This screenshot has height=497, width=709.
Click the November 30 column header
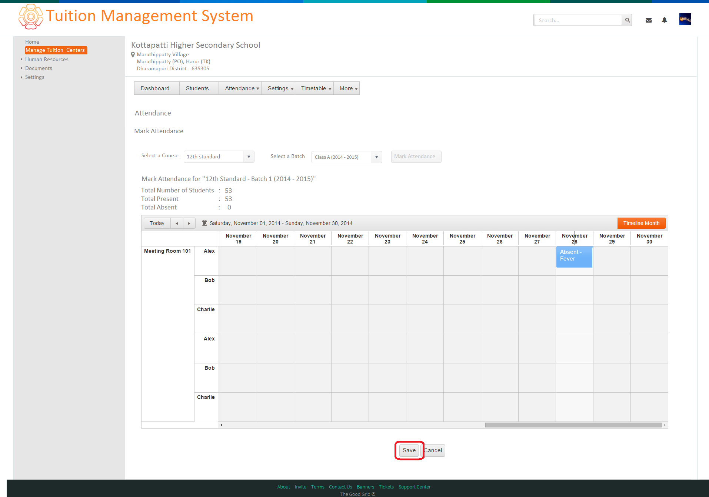(x=649, y=239)
